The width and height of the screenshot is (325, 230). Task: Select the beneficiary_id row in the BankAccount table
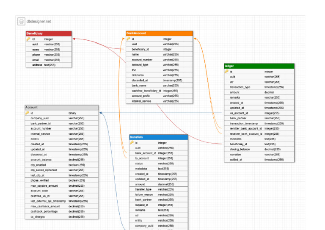[x=159, y=49]
